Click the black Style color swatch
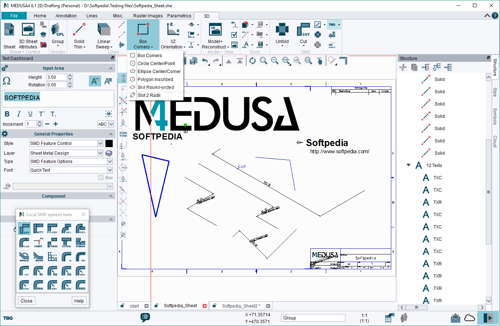The height and width of the screenshot is (326, 500). tap(109, 143)
